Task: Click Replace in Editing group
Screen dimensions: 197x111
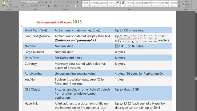Action: point(186,4)
